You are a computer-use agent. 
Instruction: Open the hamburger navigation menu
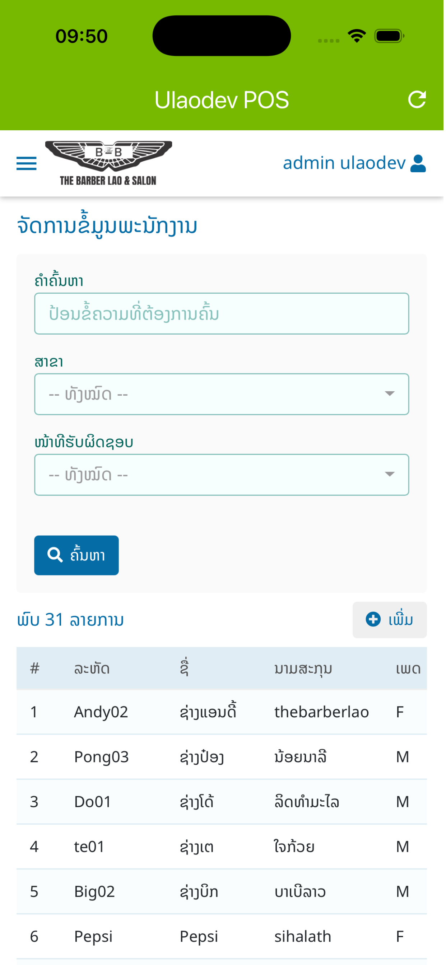(27, 164)
